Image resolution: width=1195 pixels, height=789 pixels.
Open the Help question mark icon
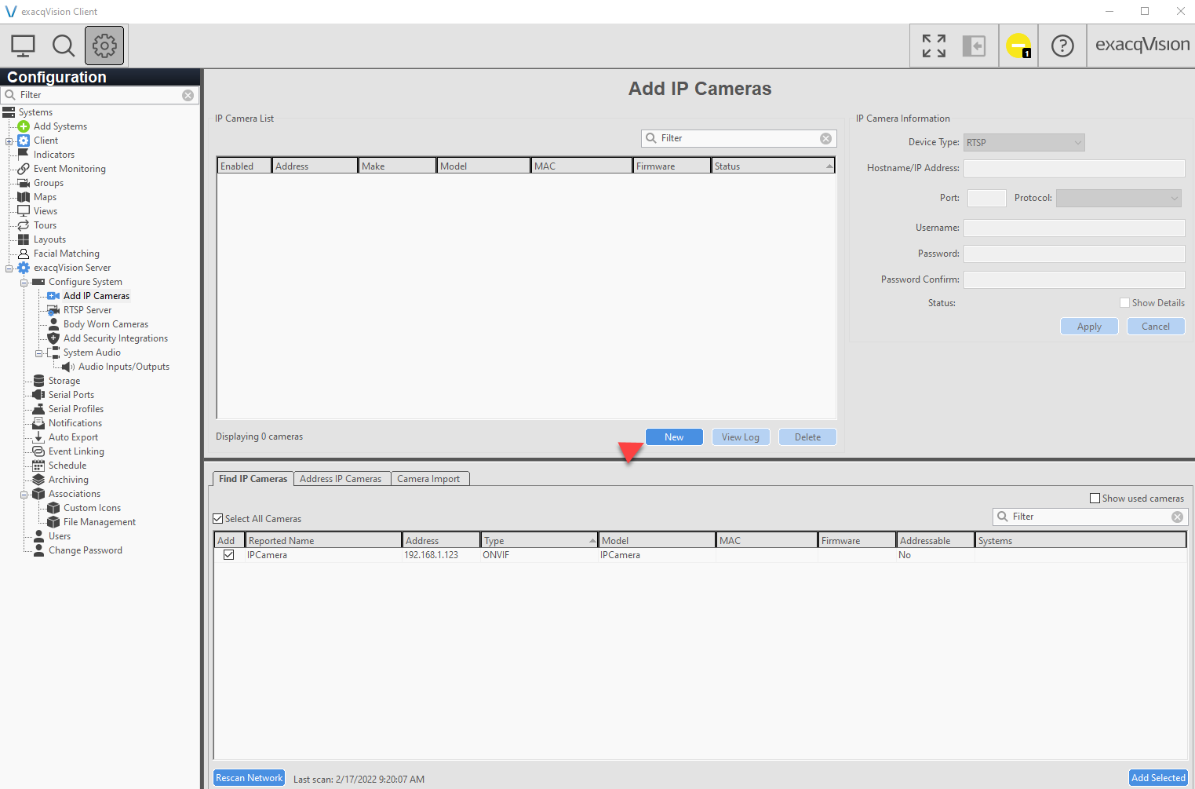[1062, 46]
